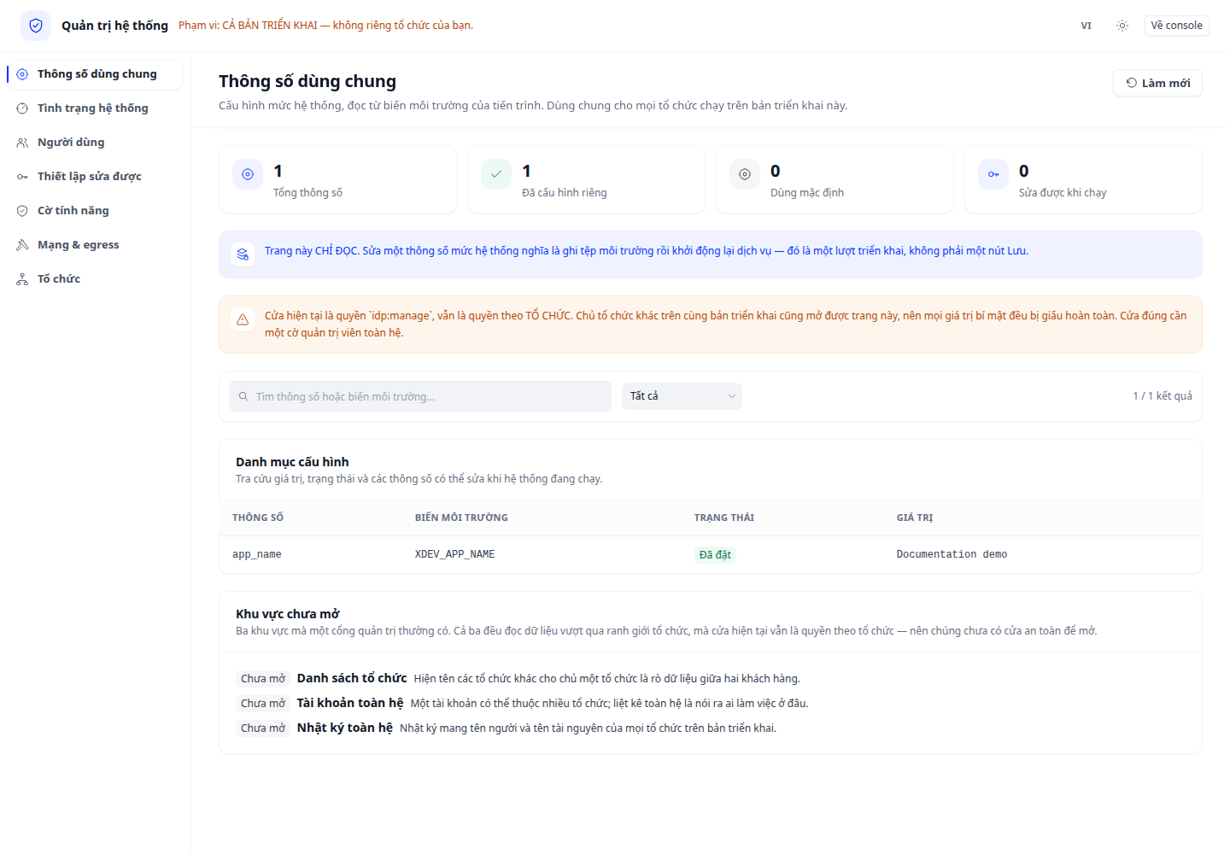
Task: Click the BIẾN MÔI TRƯỜNG column header
Action: (x=461, y=518)
